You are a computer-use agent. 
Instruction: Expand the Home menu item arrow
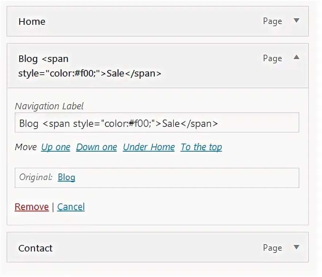pyautogui.click(x=296, y=21)
